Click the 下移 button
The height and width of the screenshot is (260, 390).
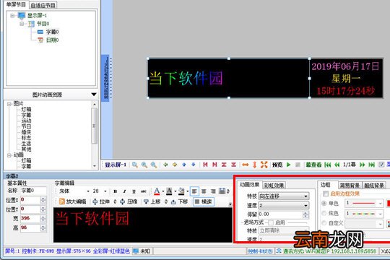point(180,201)
